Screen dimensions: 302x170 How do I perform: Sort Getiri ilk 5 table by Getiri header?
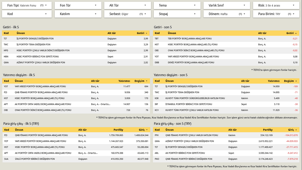click(140, 33)
